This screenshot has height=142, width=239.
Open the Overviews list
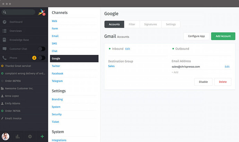click(x=16, y=31)
